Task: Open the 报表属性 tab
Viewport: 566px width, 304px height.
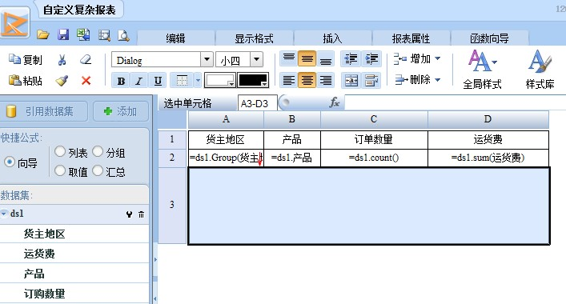Action: click(x=411, y=38)
